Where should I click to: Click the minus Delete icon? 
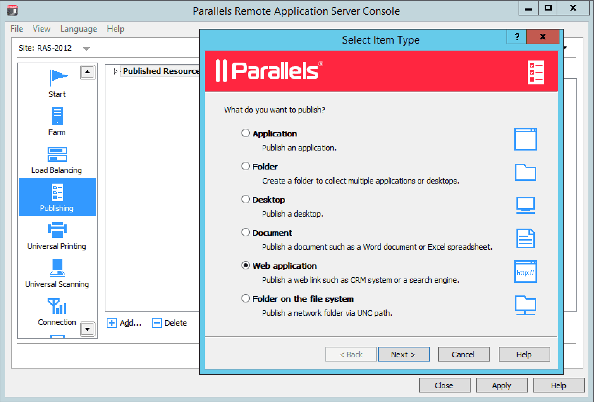pyautogui.click(x=157, y=323)
